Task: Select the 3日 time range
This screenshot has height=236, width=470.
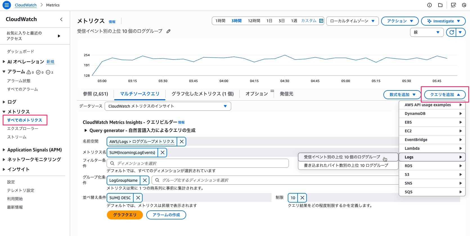Action: [x=282, y=21]
